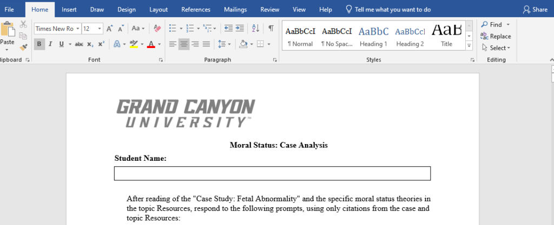Image resolution: width=554 pixels, height=225 pixels.
Task: Click Line and Paragraph Spacing icon
Action: point(222,44)
